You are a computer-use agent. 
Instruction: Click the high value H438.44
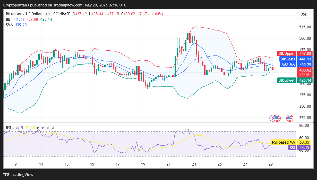tap(96, 14)
